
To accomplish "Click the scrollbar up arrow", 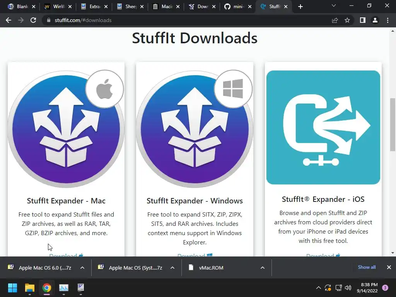I will (x=393, y=31).
